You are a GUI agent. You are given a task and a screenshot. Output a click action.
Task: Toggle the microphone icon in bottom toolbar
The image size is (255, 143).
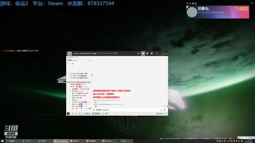click(x=76, y=114)
